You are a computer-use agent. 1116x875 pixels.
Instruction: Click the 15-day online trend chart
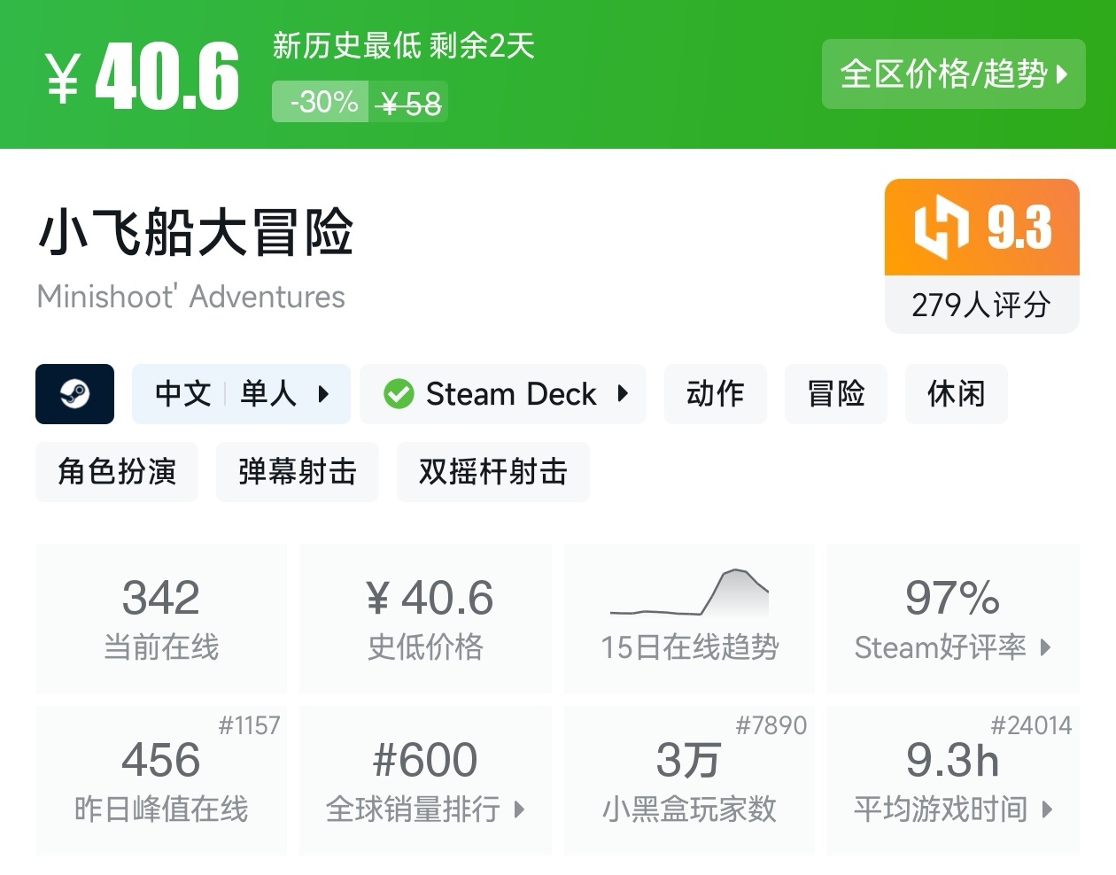[690, 593]
